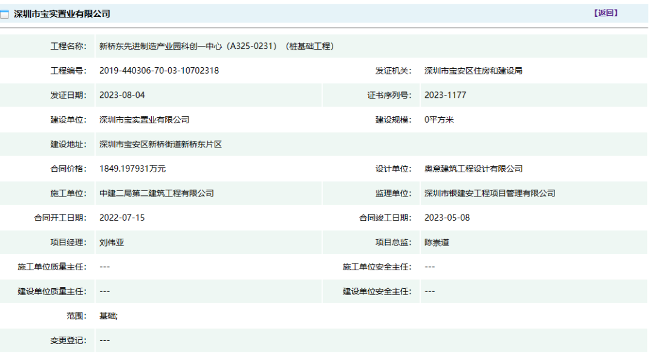Screen dimensions: 653x356
Task: Click the 变更登记 label
Action: [x=68, y=341]
